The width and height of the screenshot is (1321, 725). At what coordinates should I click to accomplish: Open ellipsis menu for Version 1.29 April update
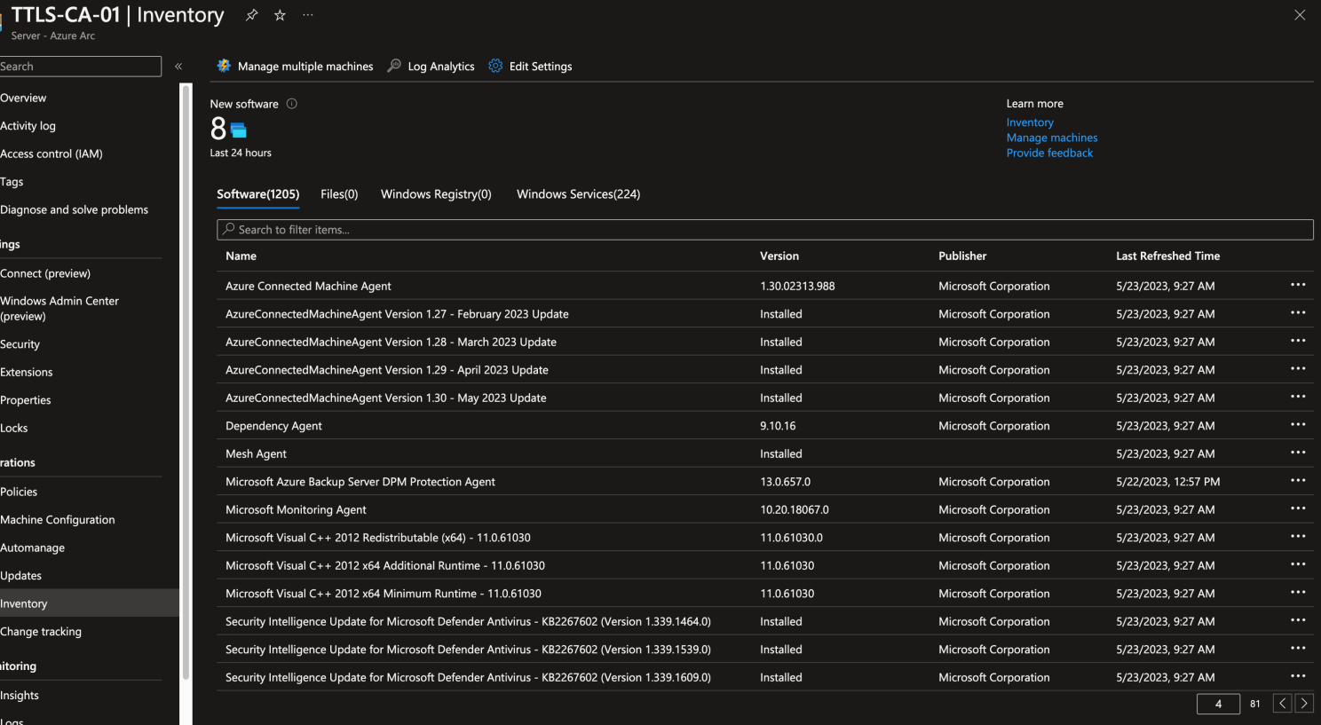pyautogui.click(x=1298, y=369)
